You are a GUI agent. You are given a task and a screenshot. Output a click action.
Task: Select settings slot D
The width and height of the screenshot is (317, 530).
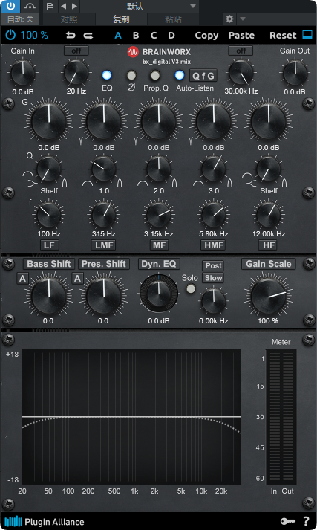(171, 35)
